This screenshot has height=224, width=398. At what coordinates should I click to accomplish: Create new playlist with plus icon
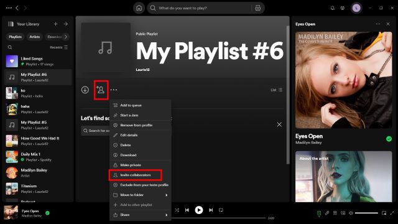pyautogui.click(x=55, y=24)
